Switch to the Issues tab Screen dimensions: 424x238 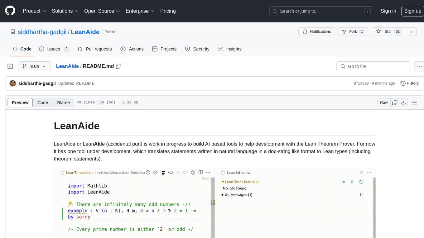(x=54, y=49)
